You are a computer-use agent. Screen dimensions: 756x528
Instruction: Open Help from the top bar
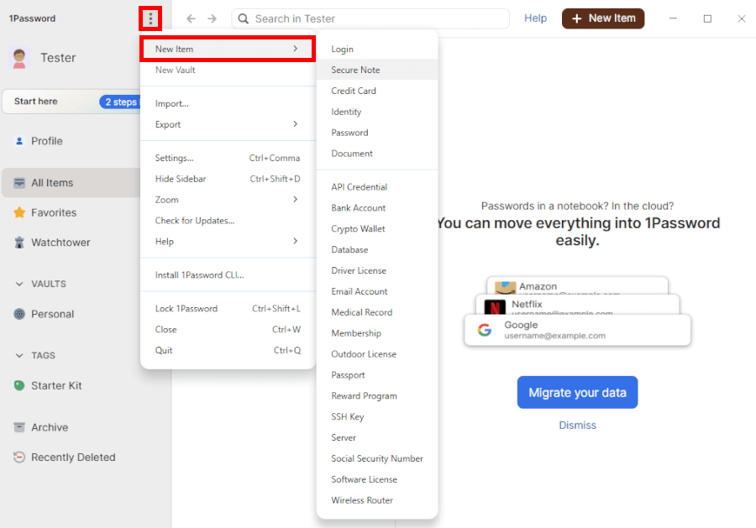(x=535, y=18)
